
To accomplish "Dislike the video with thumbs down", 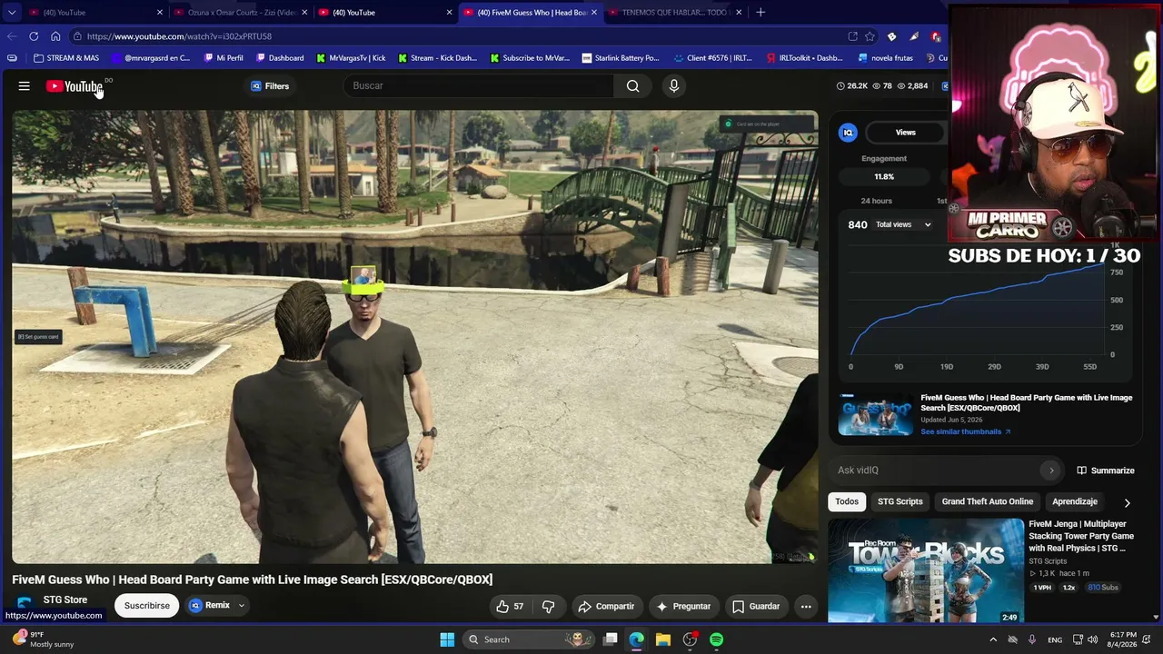I will pyautogui.click(x=549, y=607).
